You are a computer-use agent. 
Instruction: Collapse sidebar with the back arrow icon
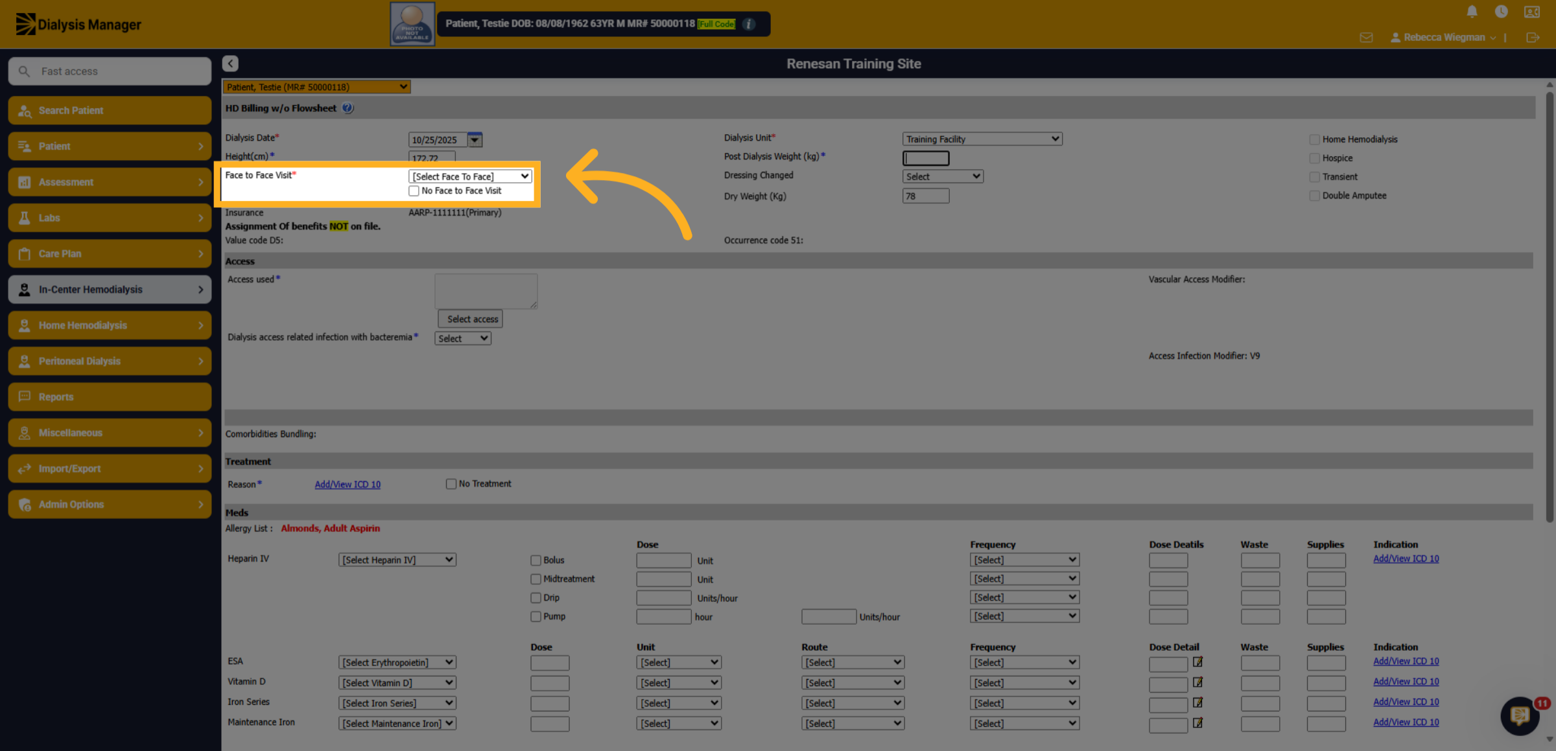230,64
